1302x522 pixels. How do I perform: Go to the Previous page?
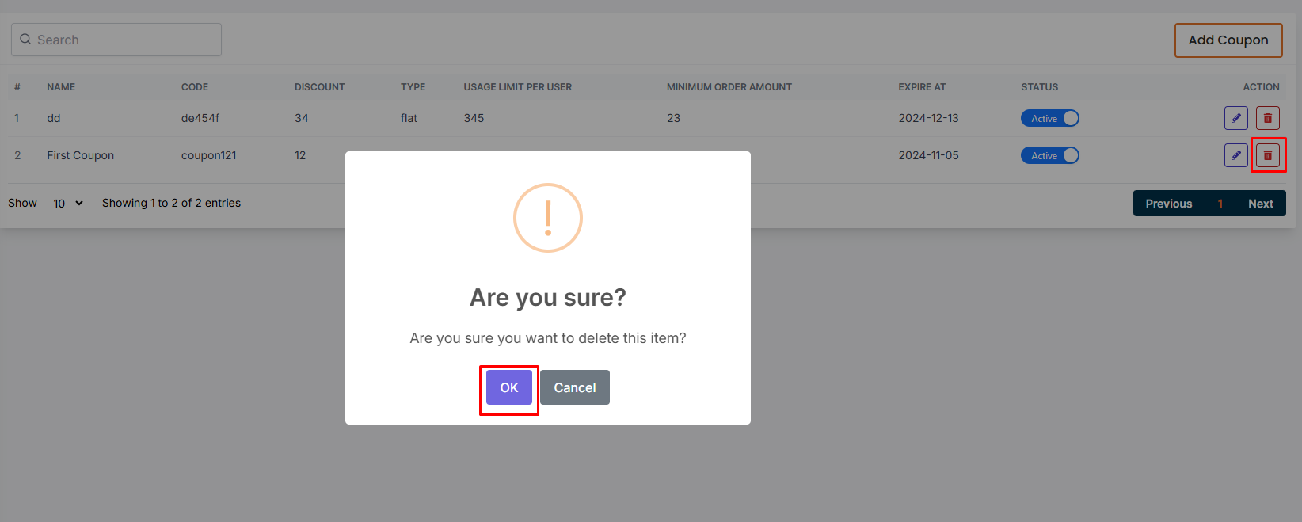pyautogui.click(x=1168, y=204)
